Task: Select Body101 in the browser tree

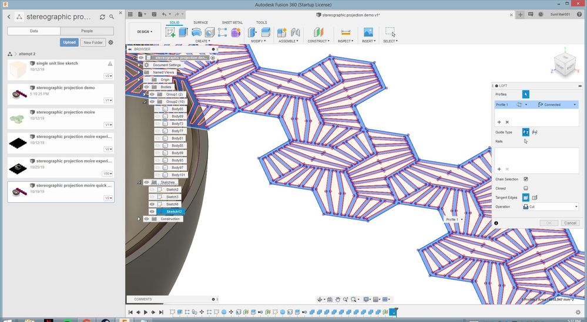Action: coord(179,175)
